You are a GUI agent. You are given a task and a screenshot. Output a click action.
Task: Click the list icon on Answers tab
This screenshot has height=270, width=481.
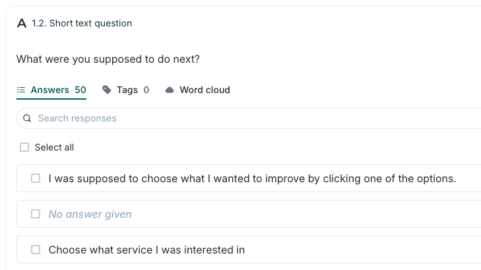click(x=21, y=90)
